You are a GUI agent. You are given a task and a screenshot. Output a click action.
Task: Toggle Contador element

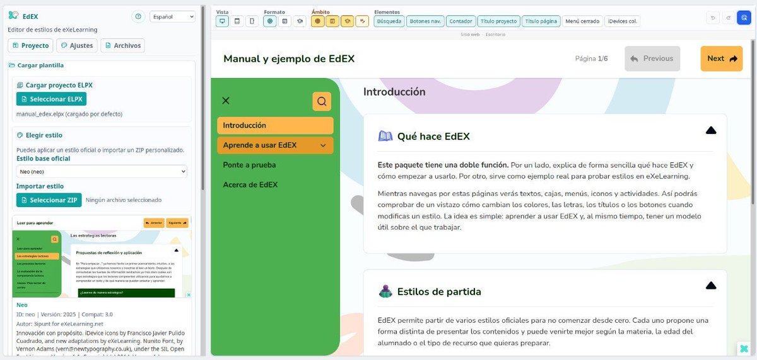pyautogui.click(x=461, y=21)
